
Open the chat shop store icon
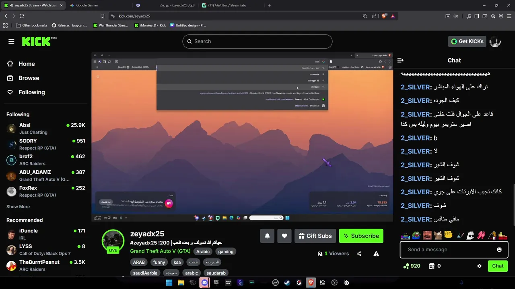point(432,266)
